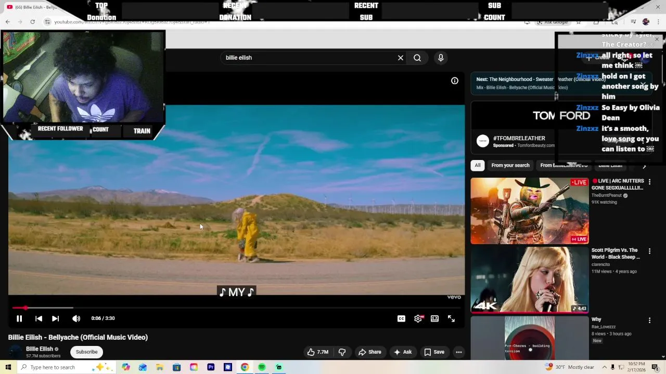Bookmark this page with the star icon
Image resolution: width=666 pixels, height=374 pixels.
(579, 22)
